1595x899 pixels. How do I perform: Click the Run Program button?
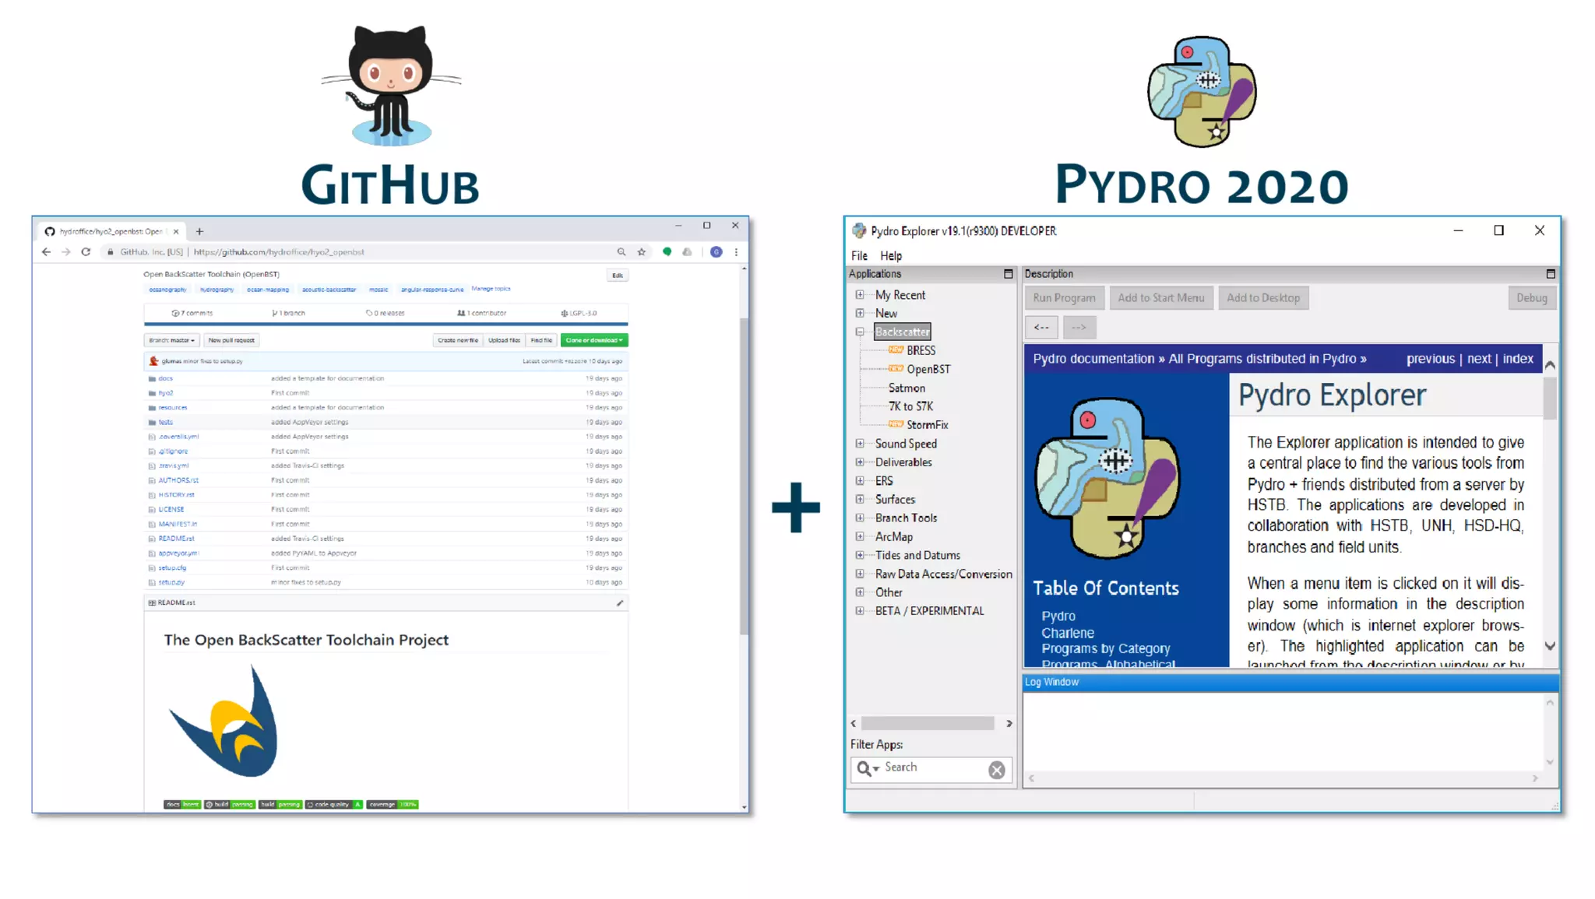click(1063, 297)
